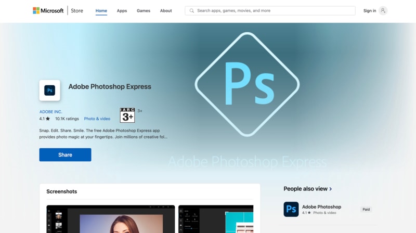Screen dimensions: 416x233
Task: Click the IARC 3+ rating badge
Action: click(x=127, y=115)
